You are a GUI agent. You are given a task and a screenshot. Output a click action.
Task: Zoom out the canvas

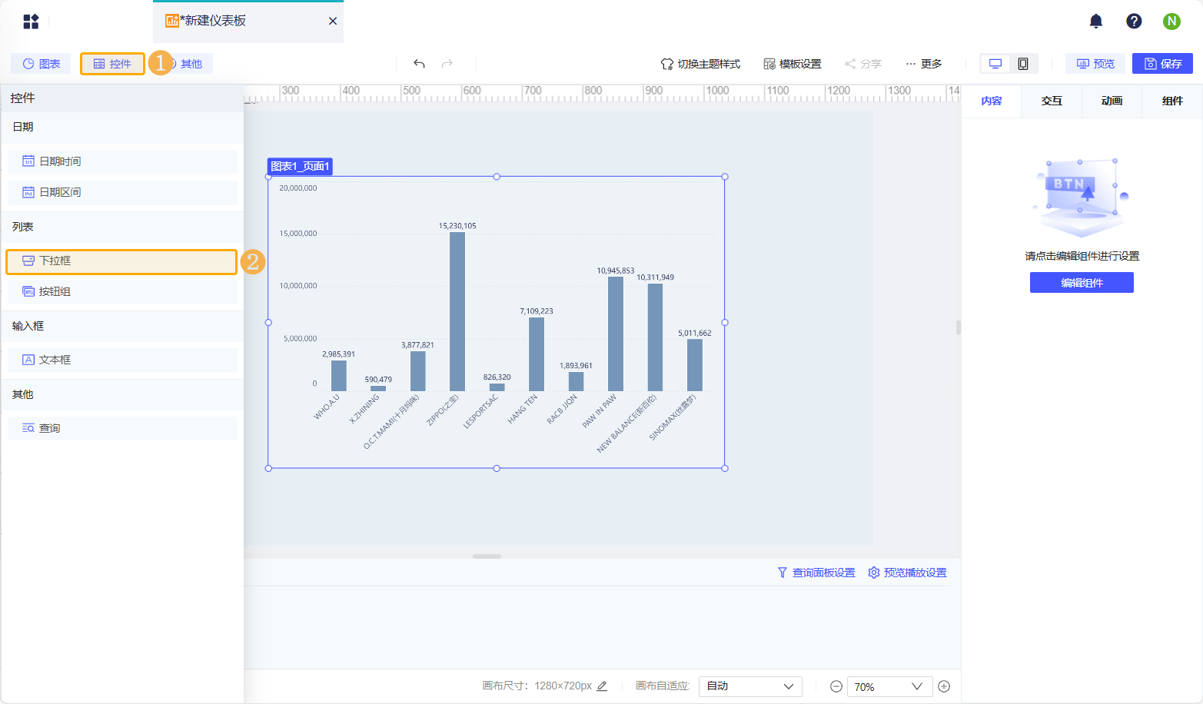(x=836, y=686)
